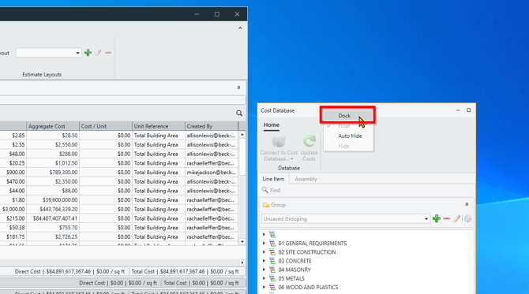Click the magnifier search icon above the table
The height and width of the screenshot is (294, 529).
pyautogui.click(x=239, y=114)
